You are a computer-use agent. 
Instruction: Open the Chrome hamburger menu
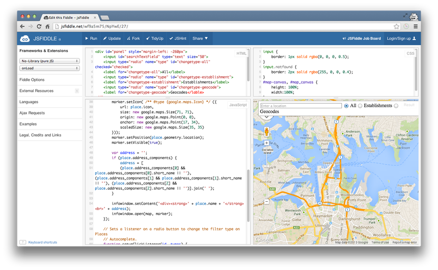click(416, 26)
